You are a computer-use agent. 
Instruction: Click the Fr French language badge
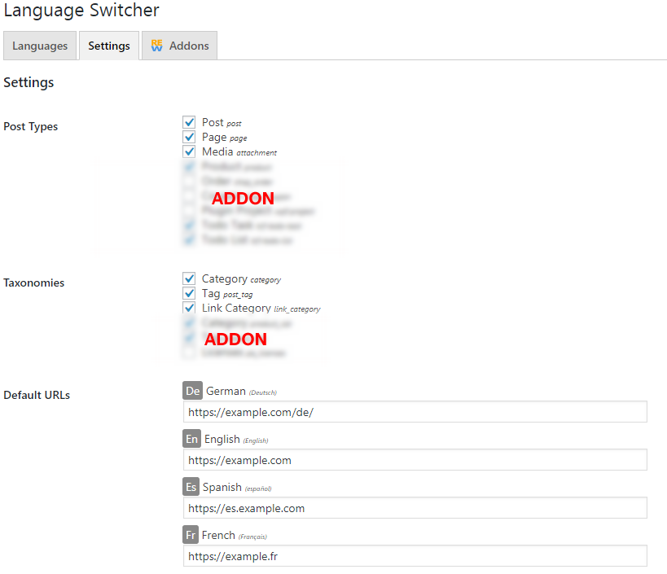click(189, 535)
